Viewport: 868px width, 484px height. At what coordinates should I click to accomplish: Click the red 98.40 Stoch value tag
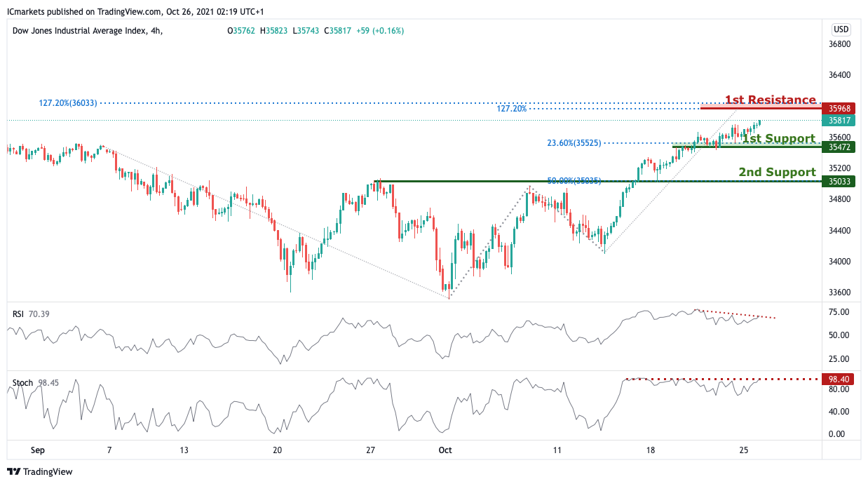point(839,379)
